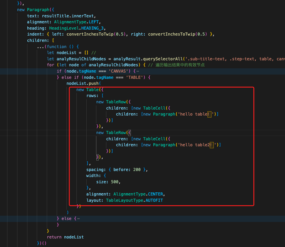
Task: Click 'analyResulChildNodes' in its let declaration
Action: pos(81,59)
